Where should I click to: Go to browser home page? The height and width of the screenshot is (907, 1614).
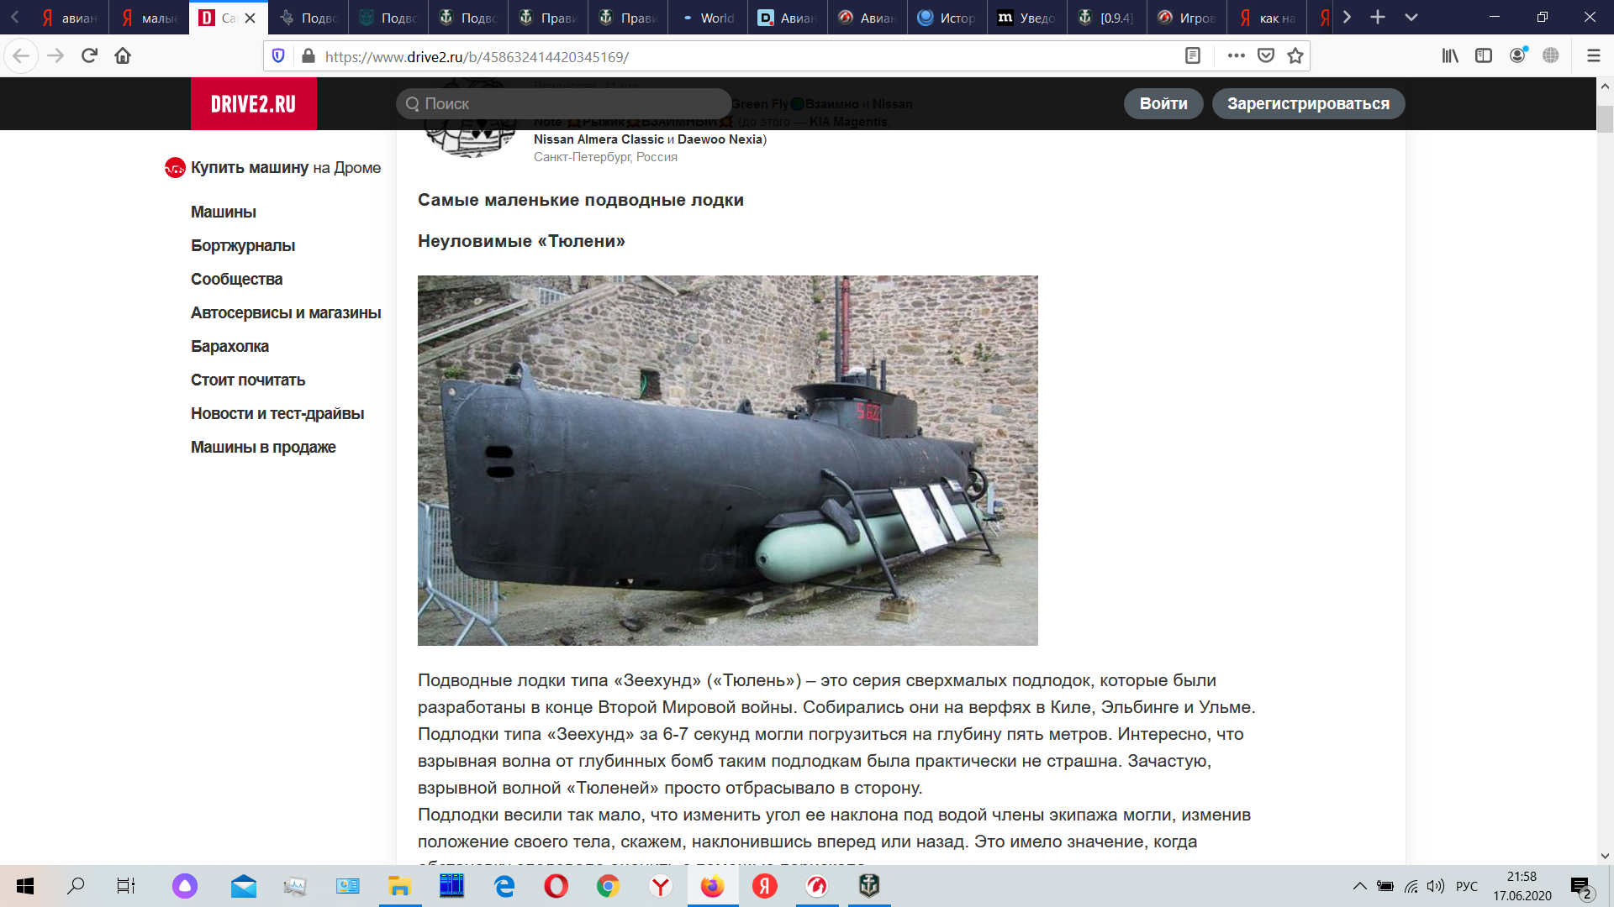(123, 55)
